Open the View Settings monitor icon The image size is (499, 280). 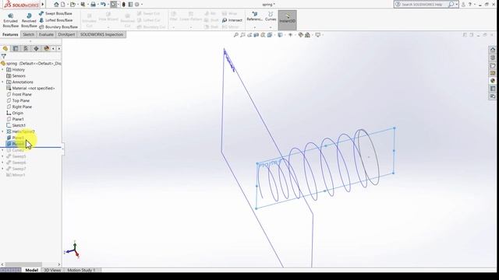click(318, 35)
